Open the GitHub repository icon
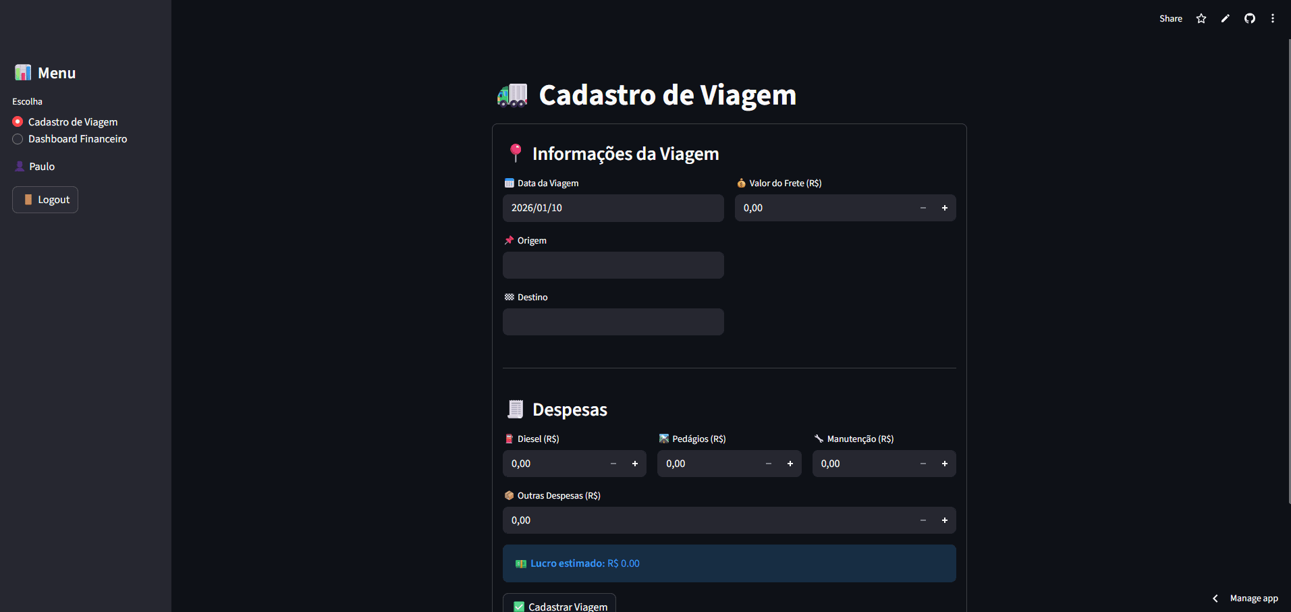The height and width of the screenshot is (612, 1291). [x=1250, y=19]
